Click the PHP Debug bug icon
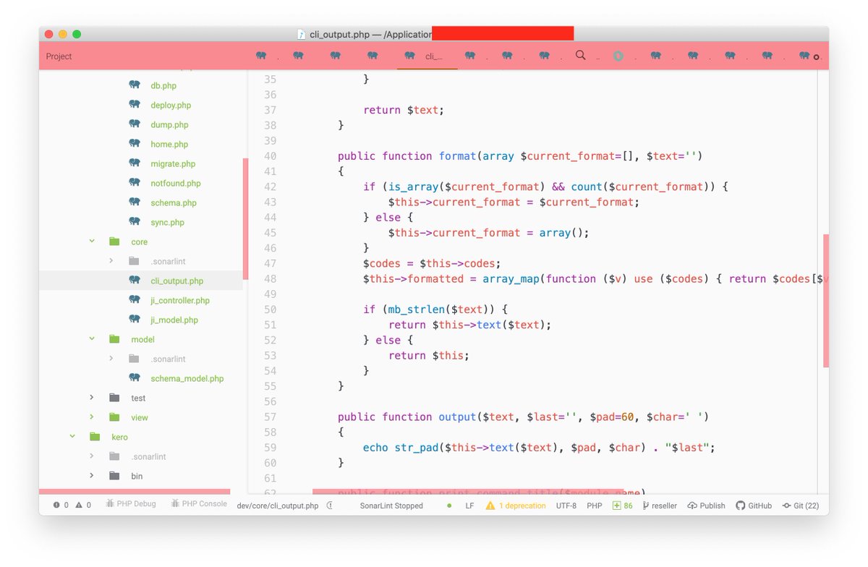Image resolution: width=868 pixels, height=567 pixels. (110, 504)
